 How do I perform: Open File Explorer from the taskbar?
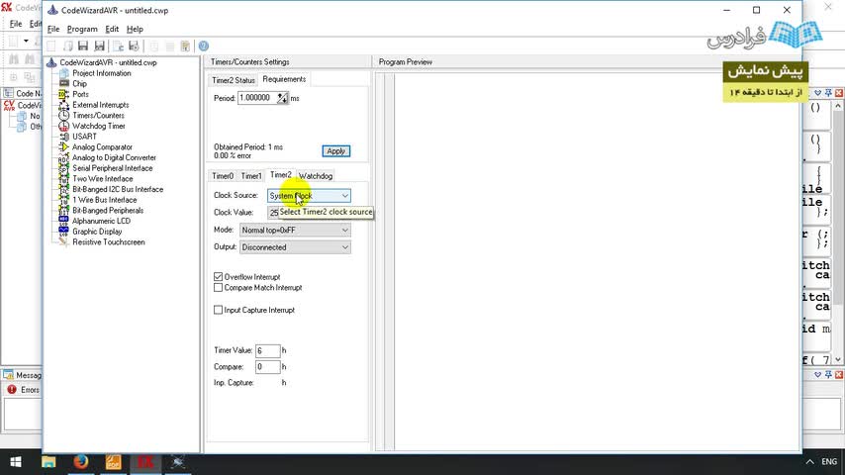click(x=48, y=462)
